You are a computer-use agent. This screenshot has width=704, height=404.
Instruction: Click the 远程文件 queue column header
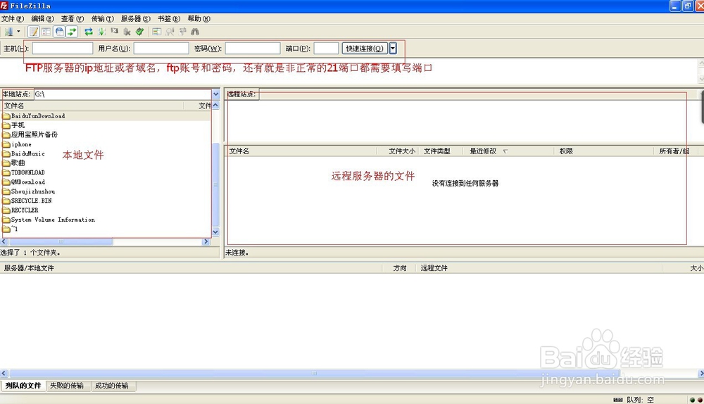539,268
